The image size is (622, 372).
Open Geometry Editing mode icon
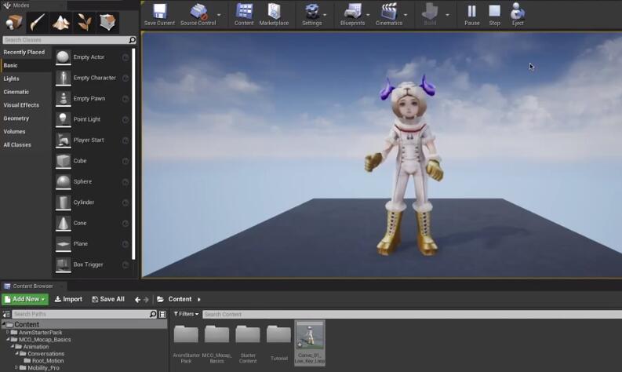pyautogui.click(x=107, y=22)
